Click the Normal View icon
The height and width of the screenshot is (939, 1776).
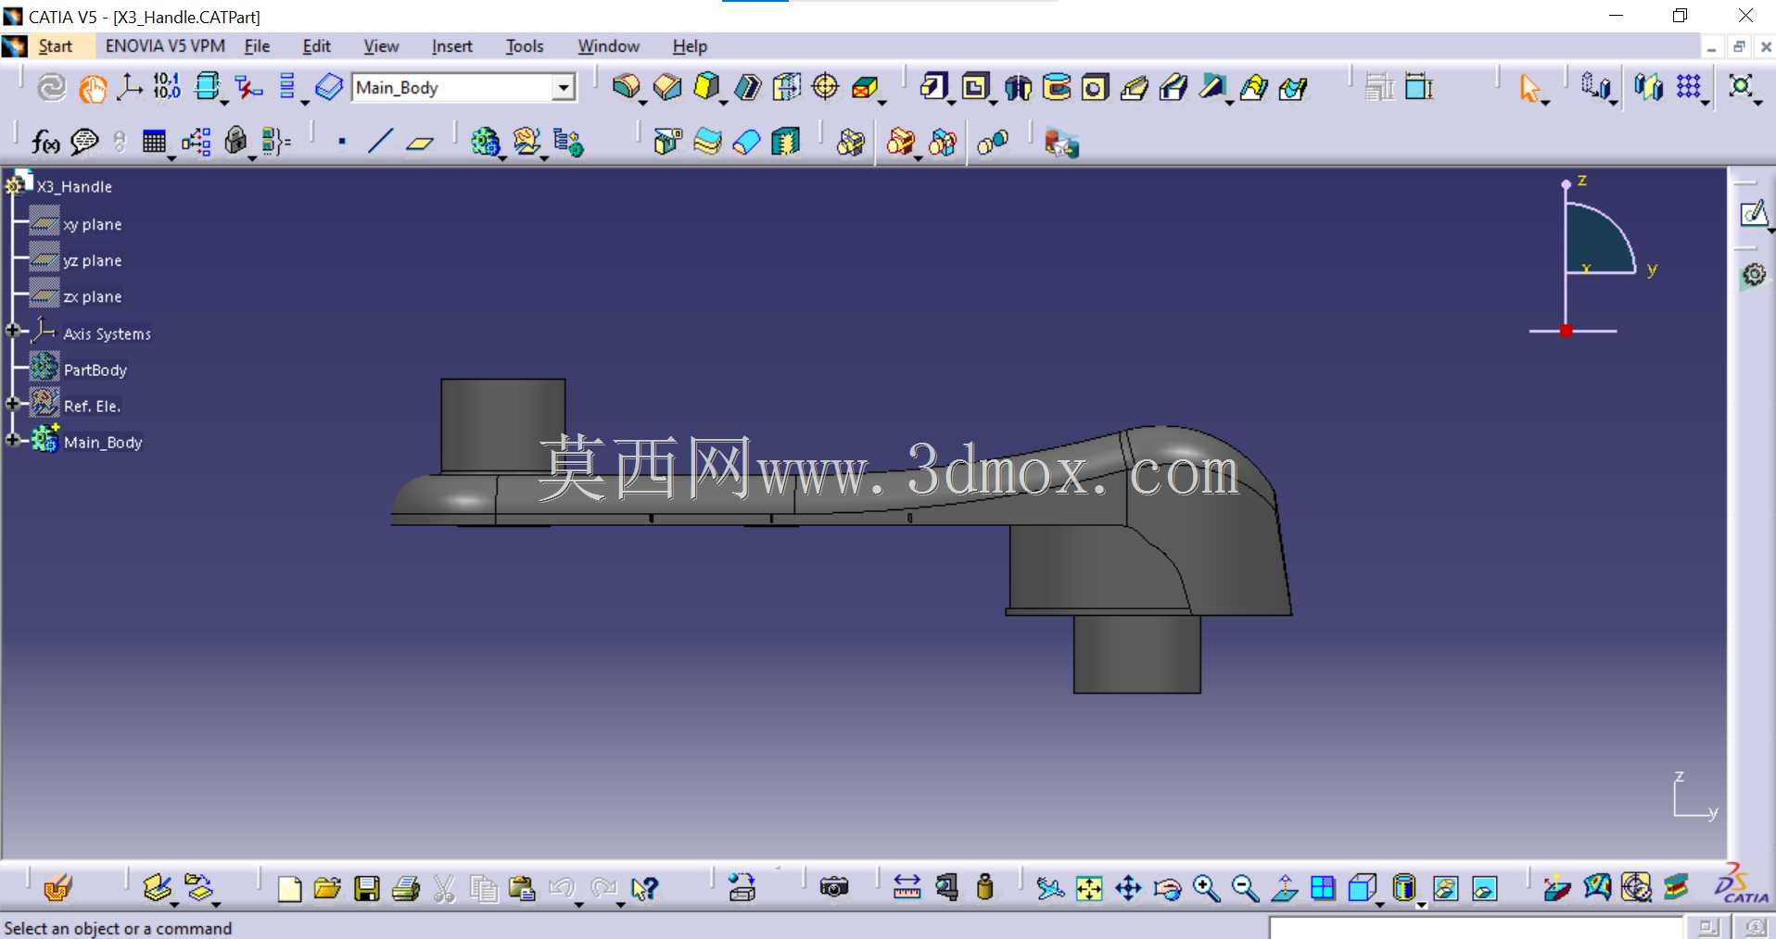(x=1284, y=889)
